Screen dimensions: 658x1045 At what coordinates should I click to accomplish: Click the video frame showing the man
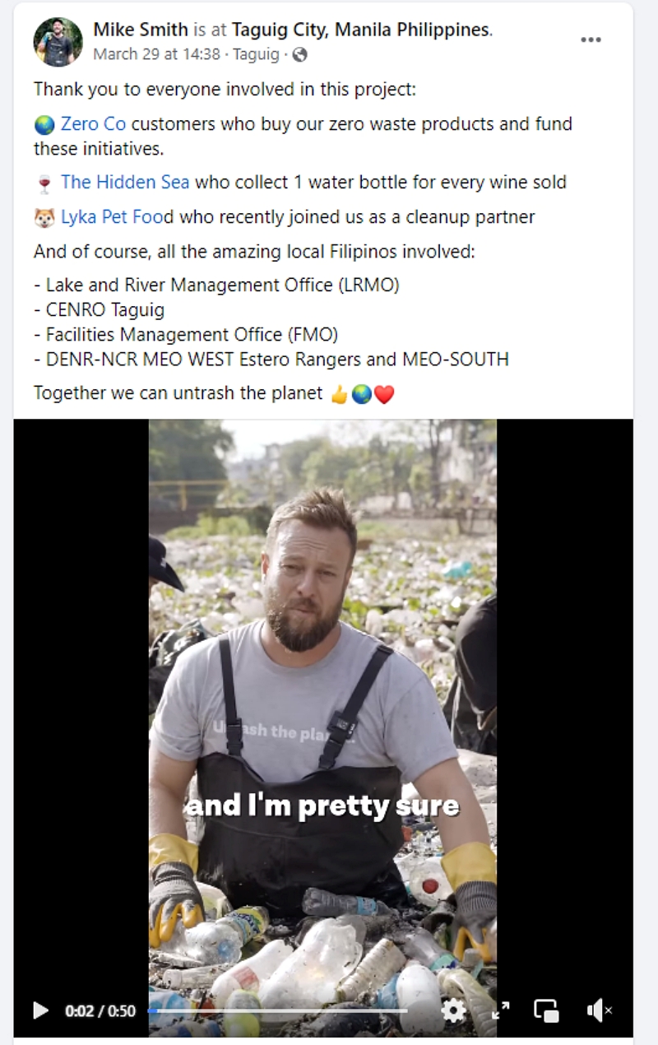pos(322,658)
